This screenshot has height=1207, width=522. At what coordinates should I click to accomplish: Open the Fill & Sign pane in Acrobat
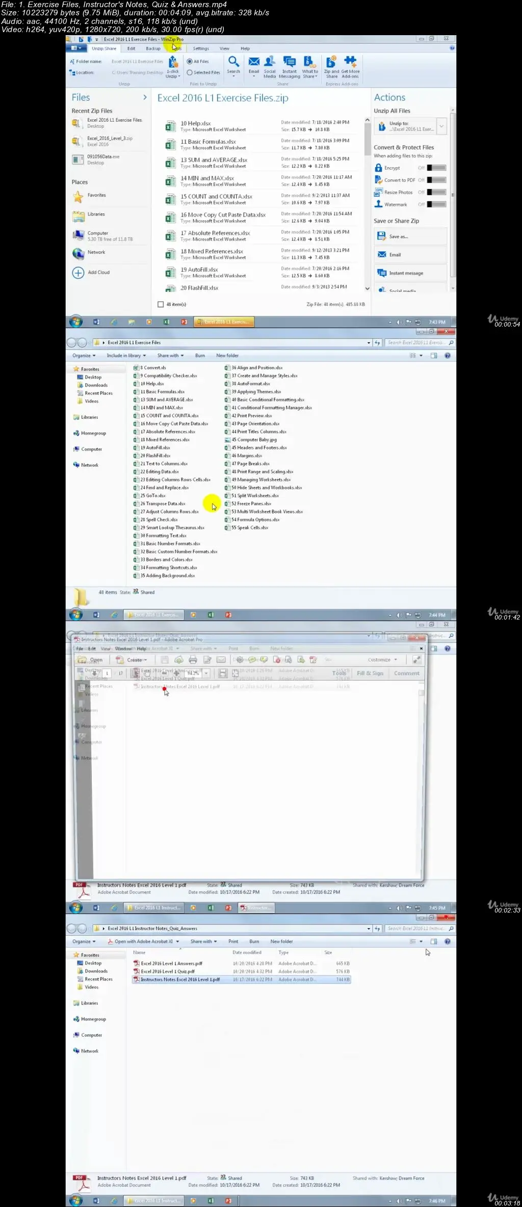pyautogui.click(x=370, y=673)
